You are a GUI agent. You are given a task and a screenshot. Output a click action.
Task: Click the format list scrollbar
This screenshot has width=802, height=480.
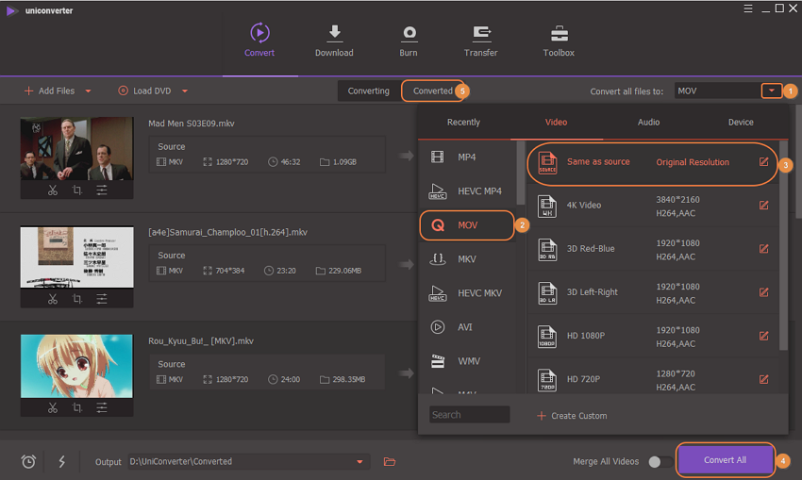tap(521, 173)
